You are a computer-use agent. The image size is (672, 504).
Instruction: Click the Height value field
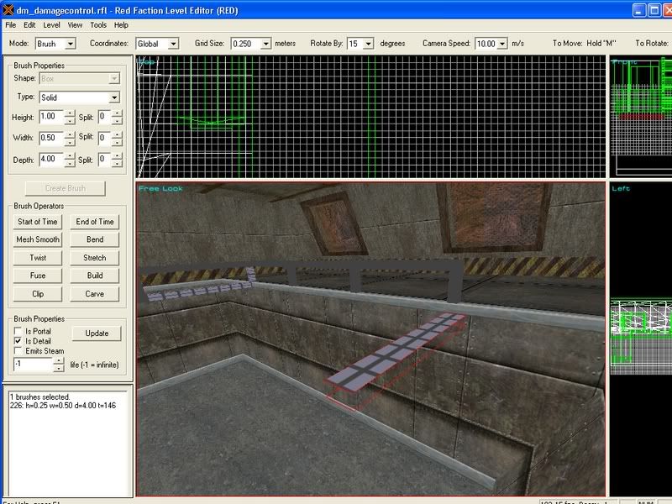51,117
